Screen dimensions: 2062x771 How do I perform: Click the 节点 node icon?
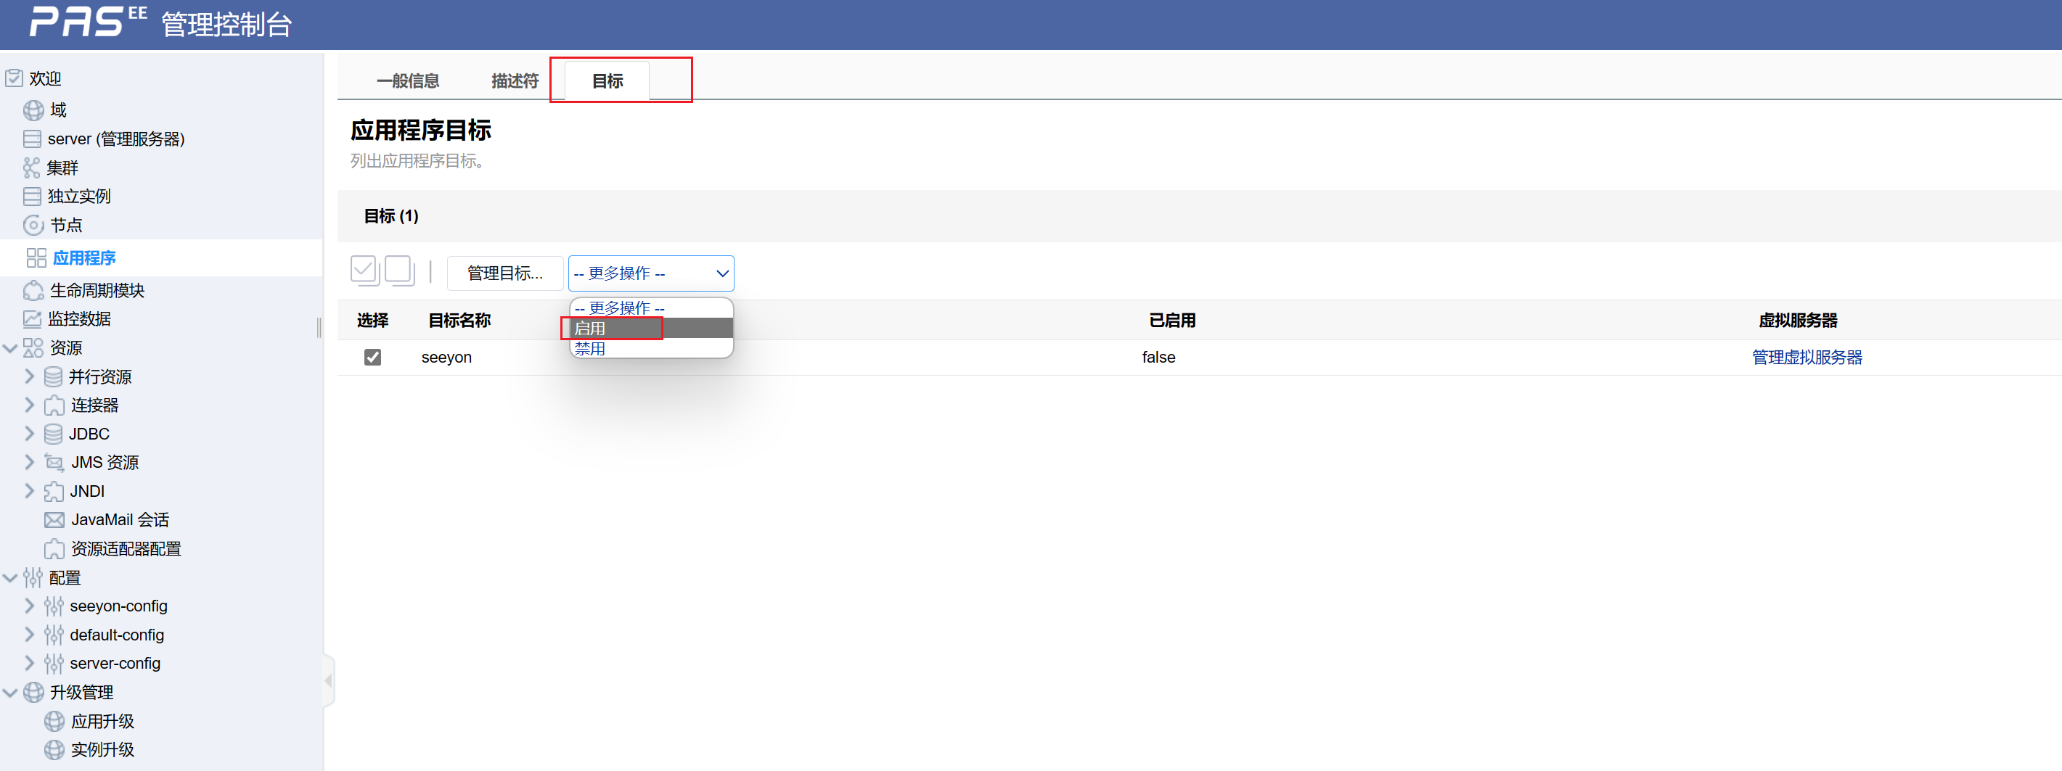click(x=33, y=226)
